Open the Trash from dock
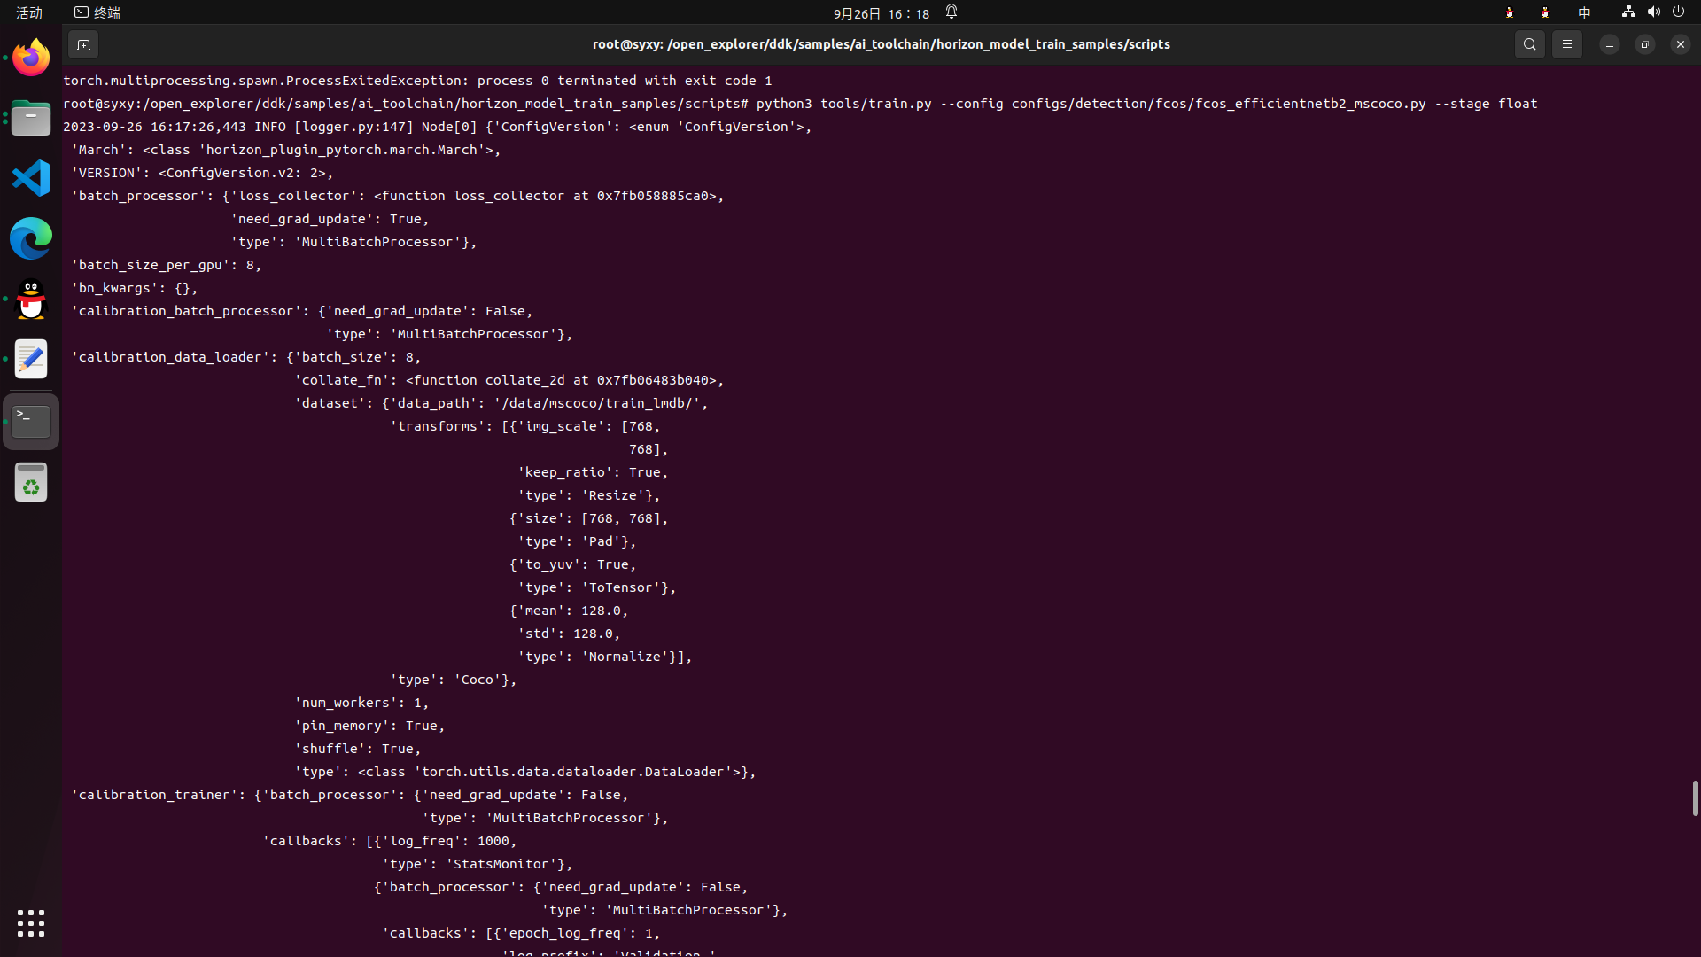 pyautogui.click(x=31, y=483)
